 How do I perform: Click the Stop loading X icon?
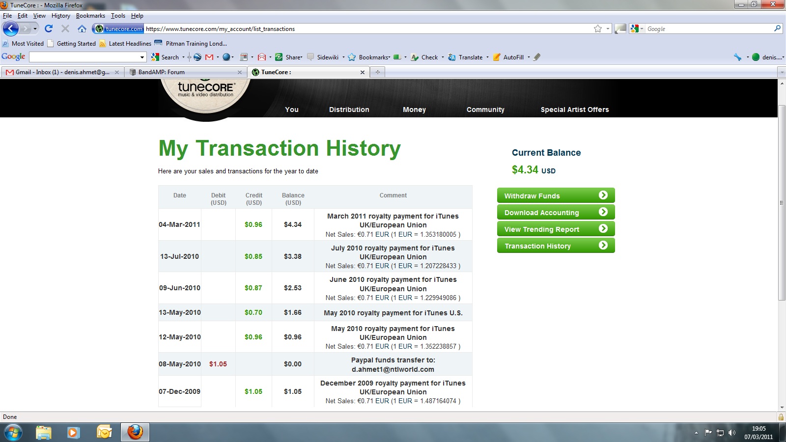pos(65,28)
